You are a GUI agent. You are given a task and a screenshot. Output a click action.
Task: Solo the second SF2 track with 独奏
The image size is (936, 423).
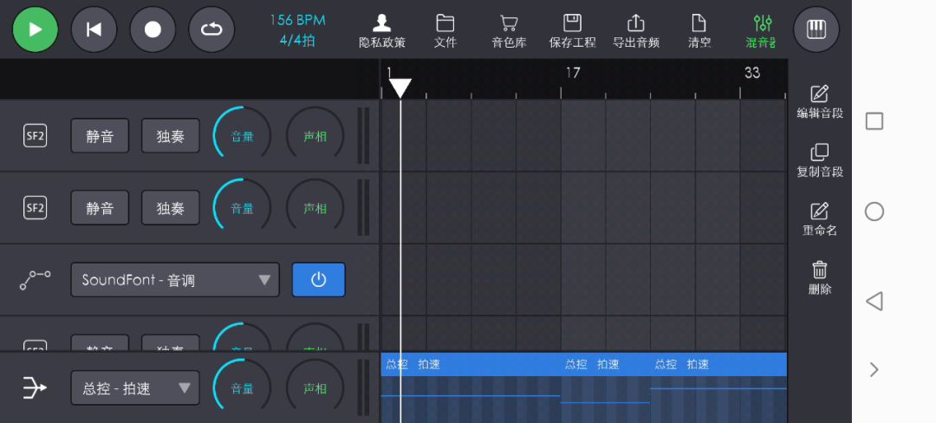point(170,208)
